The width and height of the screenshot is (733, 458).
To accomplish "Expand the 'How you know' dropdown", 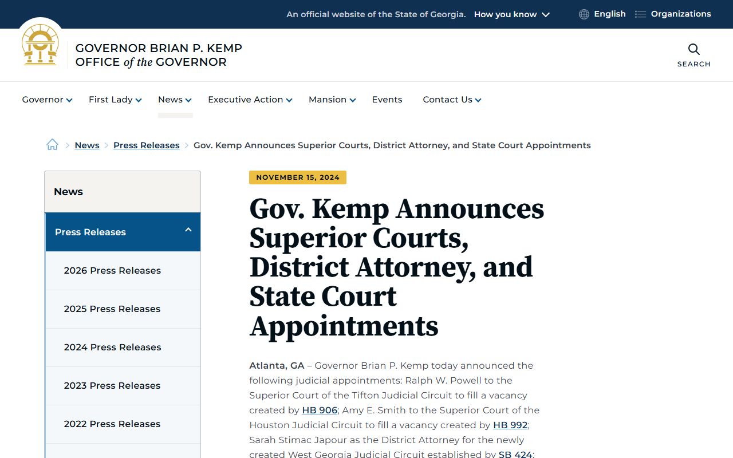I will [x=511, y=14].
